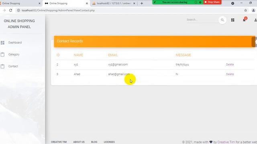Image resolution: width=257 pixels, height=144 pixels.
Task: Open the LICENSES footer link
Action: click(109, 142)
